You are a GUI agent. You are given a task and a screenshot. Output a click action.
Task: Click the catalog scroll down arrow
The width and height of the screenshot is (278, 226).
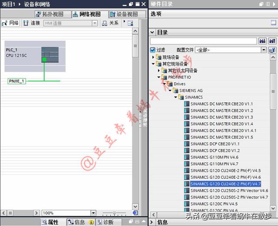click(x=273, y=208)
